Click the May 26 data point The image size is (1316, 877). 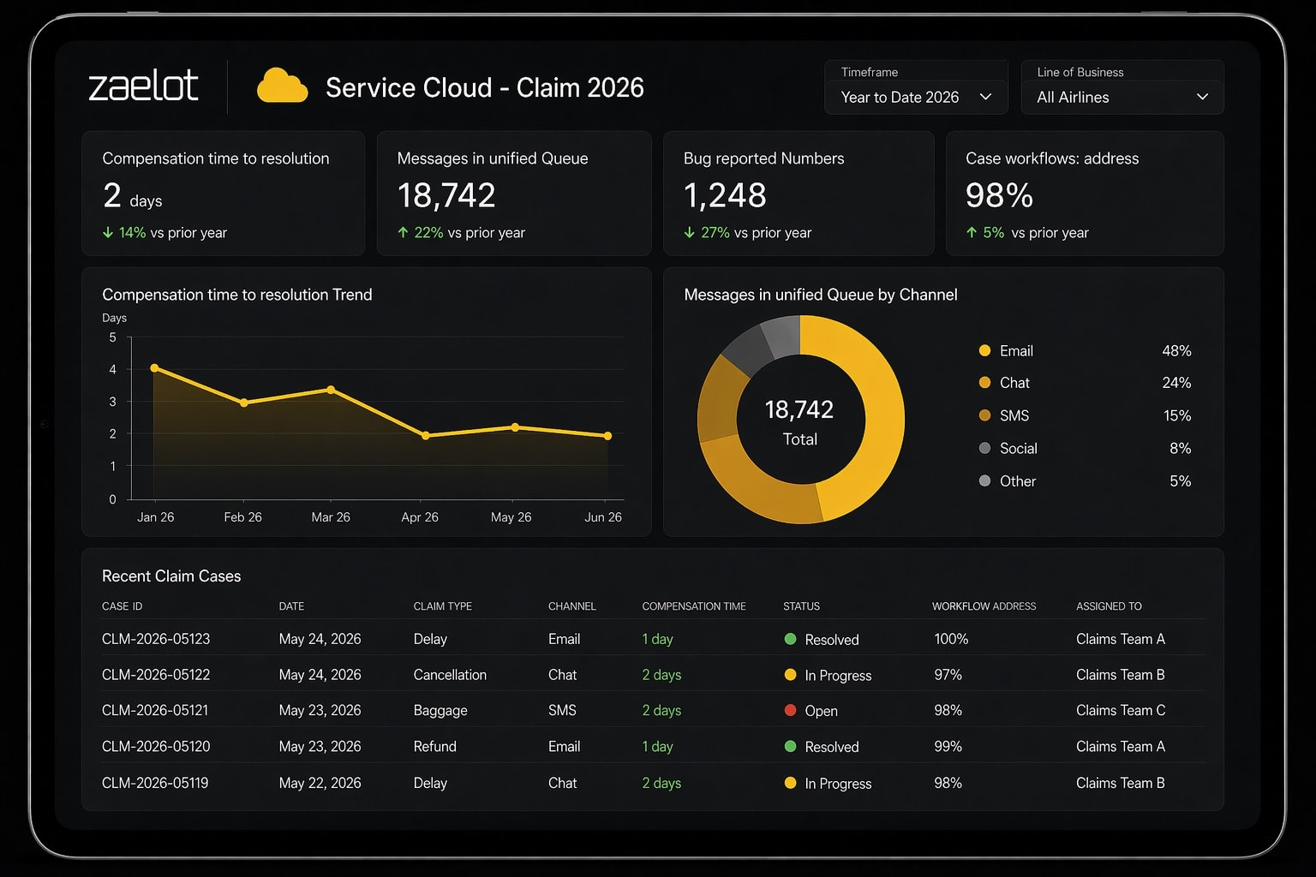click(515, 427)
